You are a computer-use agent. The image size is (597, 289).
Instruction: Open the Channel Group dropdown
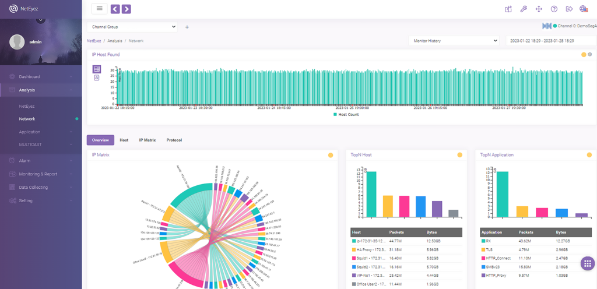pyautogui.click(x=132, y=27)
